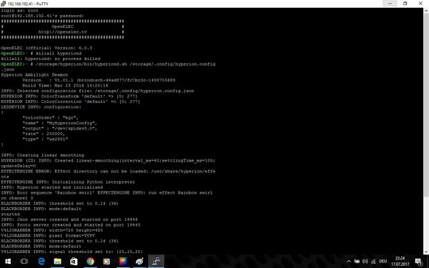Click the '"output" : "/dev/spidev0.0"' line
Viewport: 429px width, 268px height.
click(x=59, y=128)
